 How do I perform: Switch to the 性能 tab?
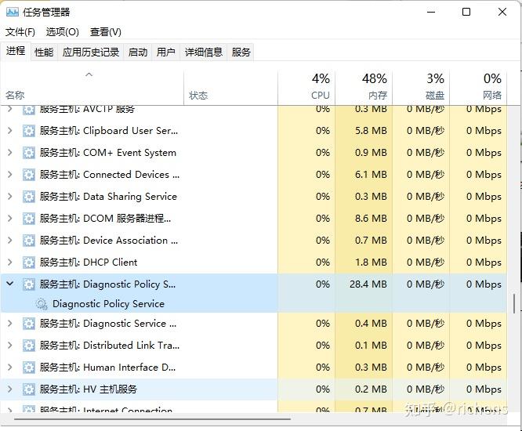point(44,53)
